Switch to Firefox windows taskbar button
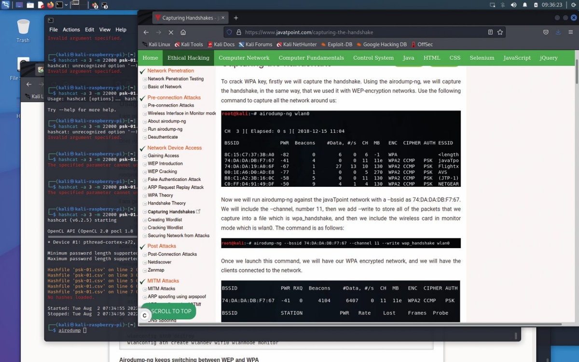Viewport: 579px width, 362px height. [95, 5]
